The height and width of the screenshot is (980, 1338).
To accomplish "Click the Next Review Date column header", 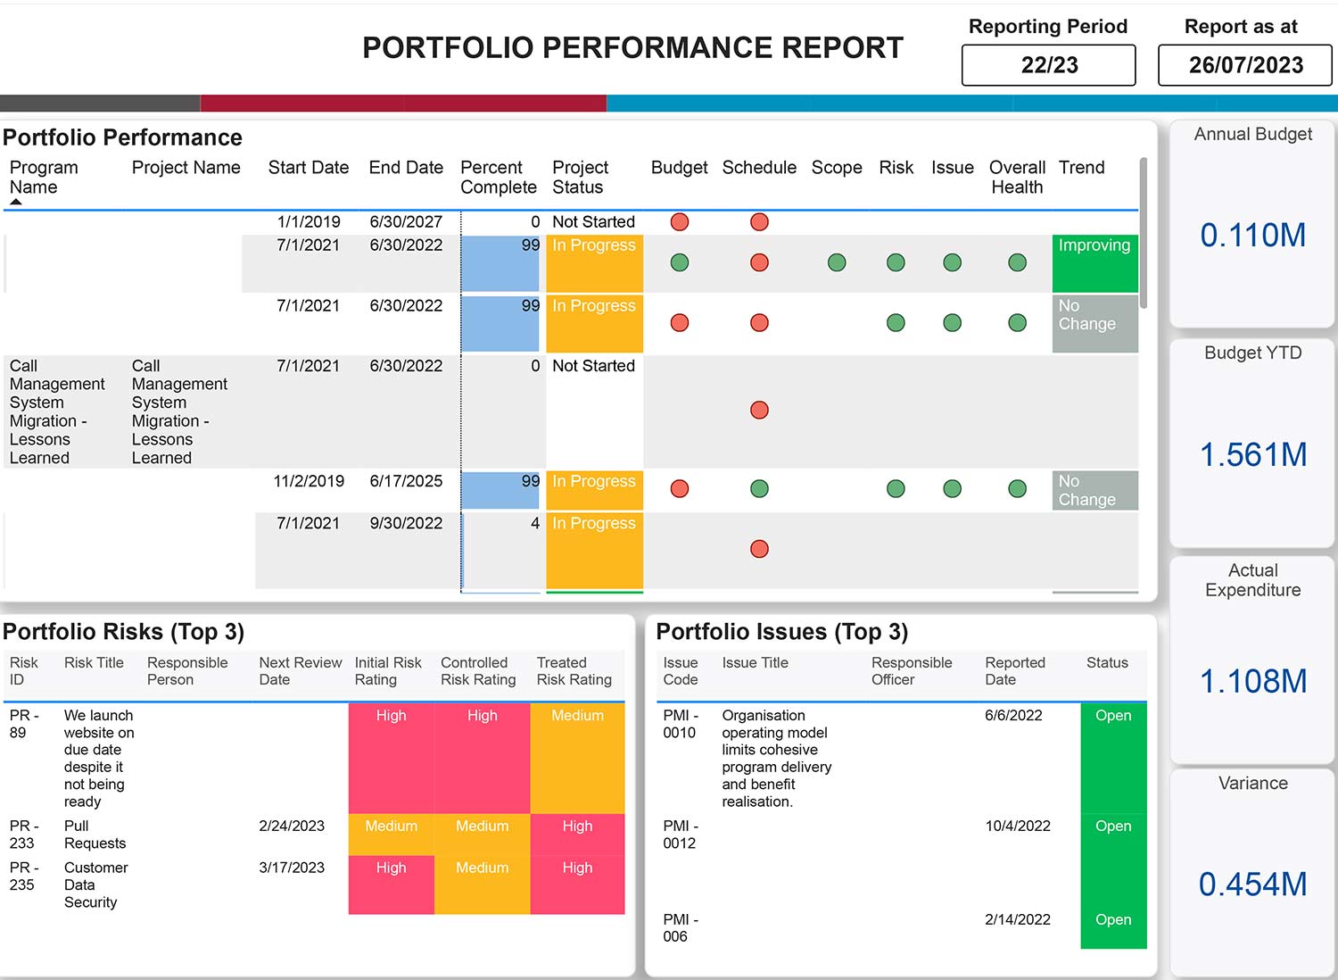I will coord(301,671).
